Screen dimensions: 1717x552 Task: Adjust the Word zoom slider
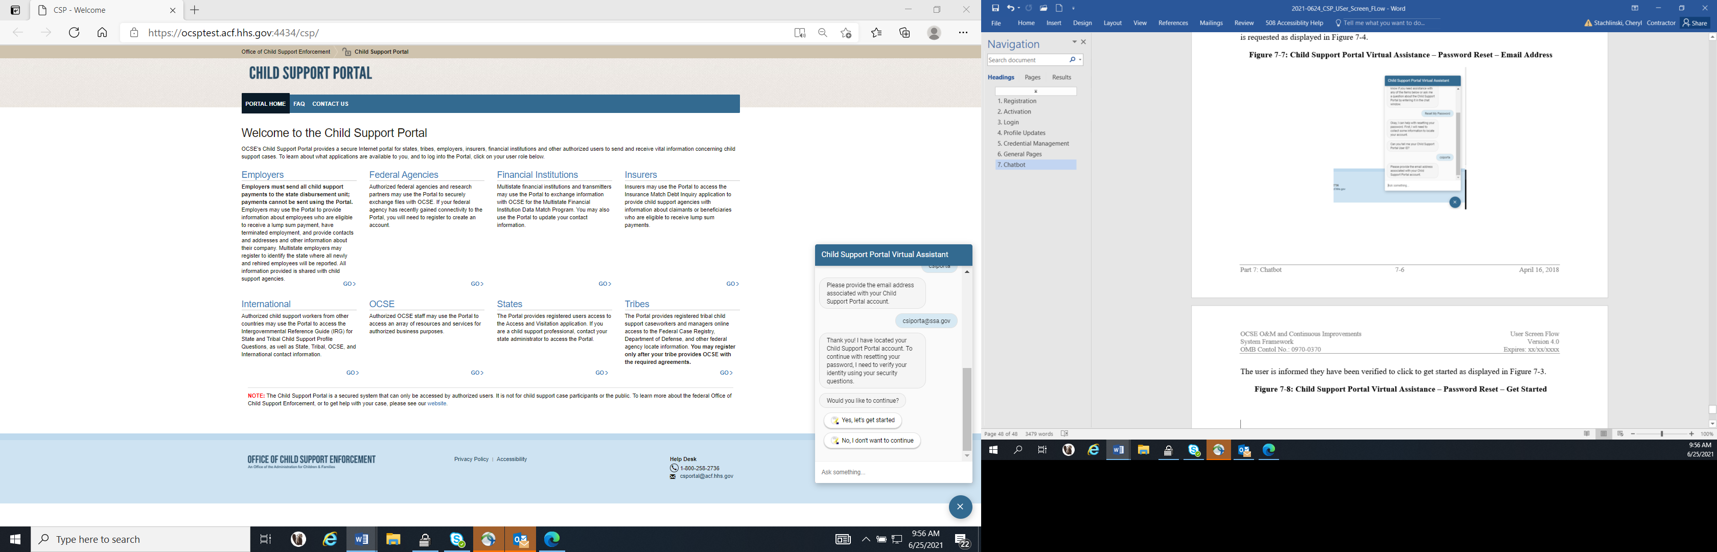point(1662,434)
